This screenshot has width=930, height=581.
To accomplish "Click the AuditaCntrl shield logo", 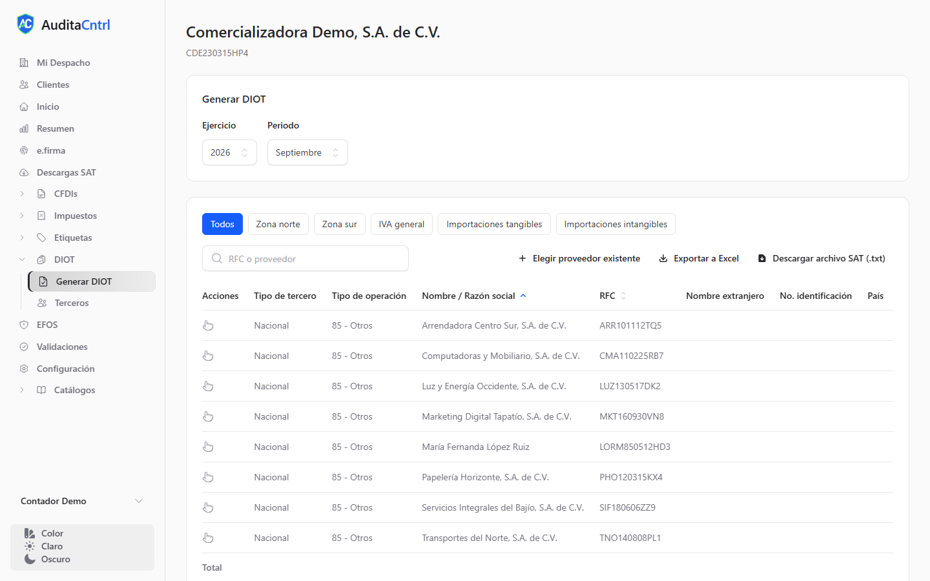I will click(25, 25).
